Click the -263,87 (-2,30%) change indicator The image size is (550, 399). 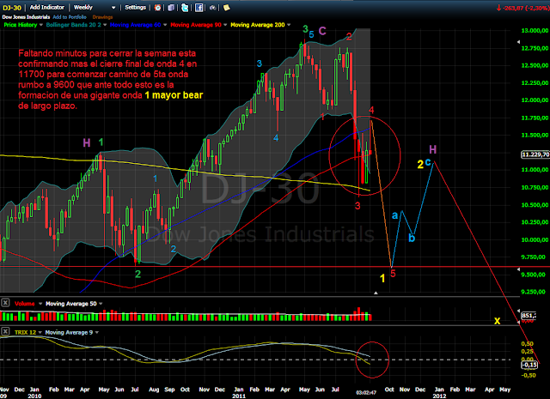click(522, 8)
